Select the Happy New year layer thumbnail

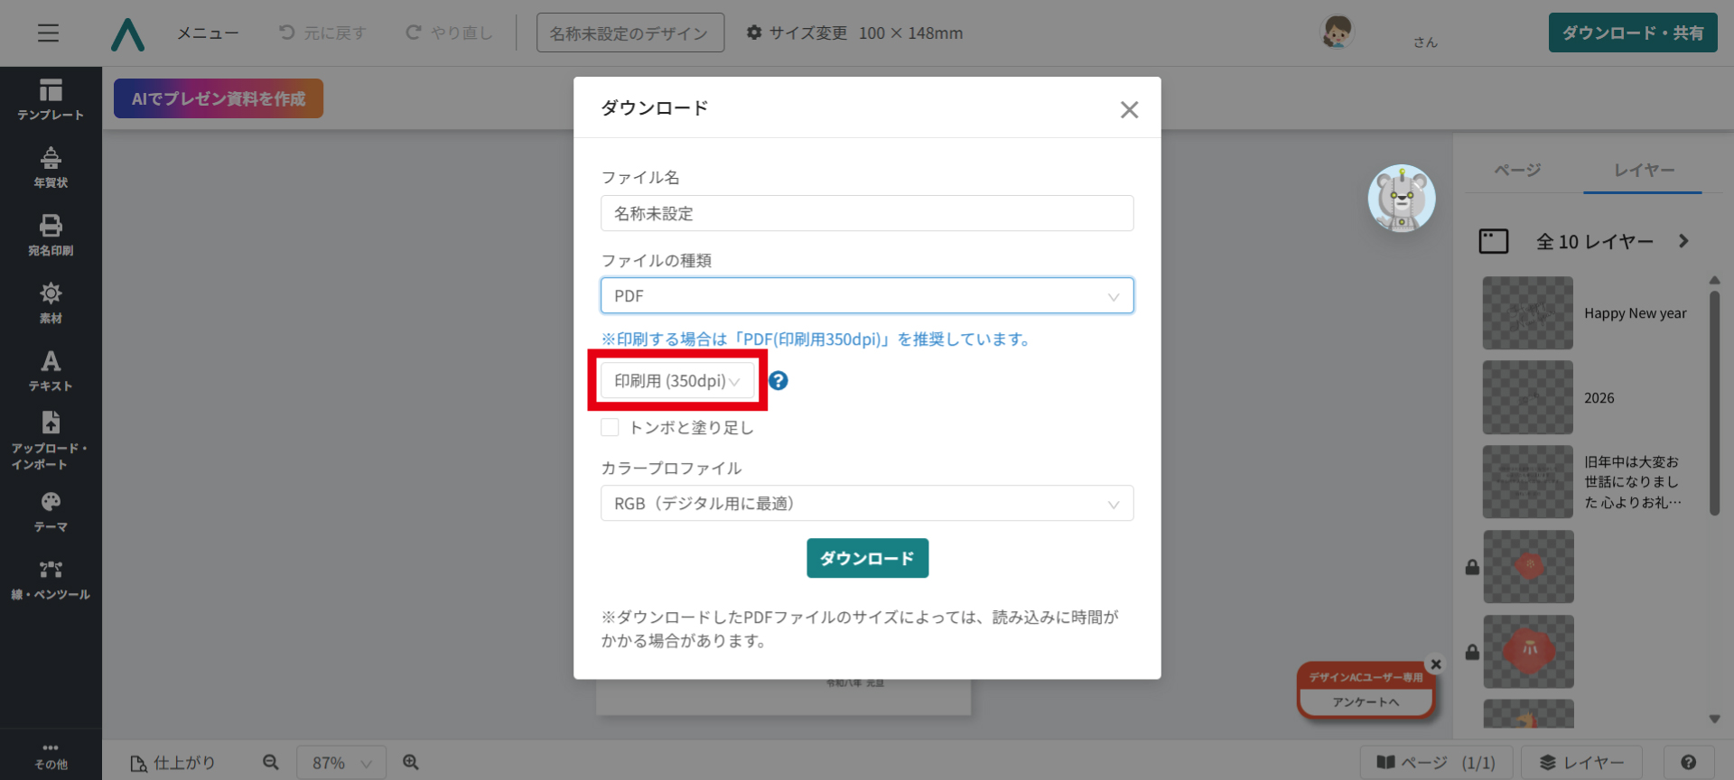coord(1527,313)
